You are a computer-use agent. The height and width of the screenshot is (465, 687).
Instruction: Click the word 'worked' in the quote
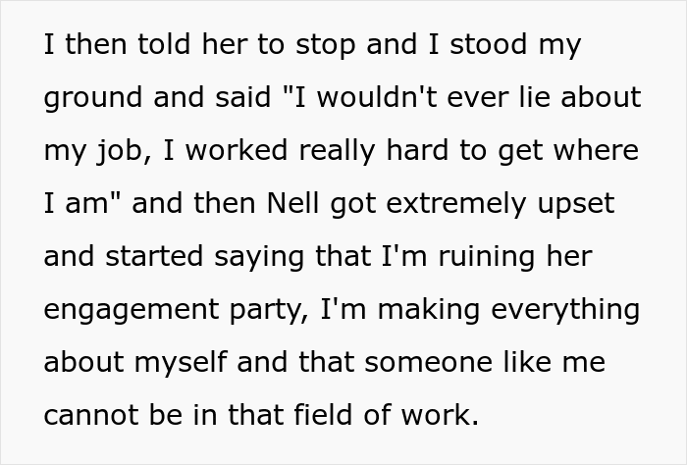237,150
